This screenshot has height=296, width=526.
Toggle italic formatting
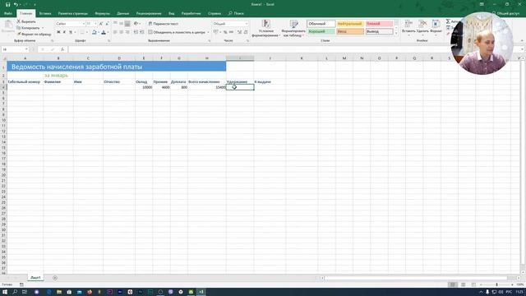pyautogui.click(x=64, y=32)
